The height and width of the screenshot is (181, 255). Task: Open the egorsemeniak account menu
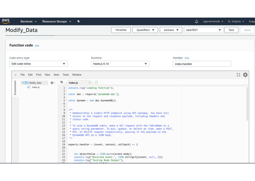pos(213,21)
